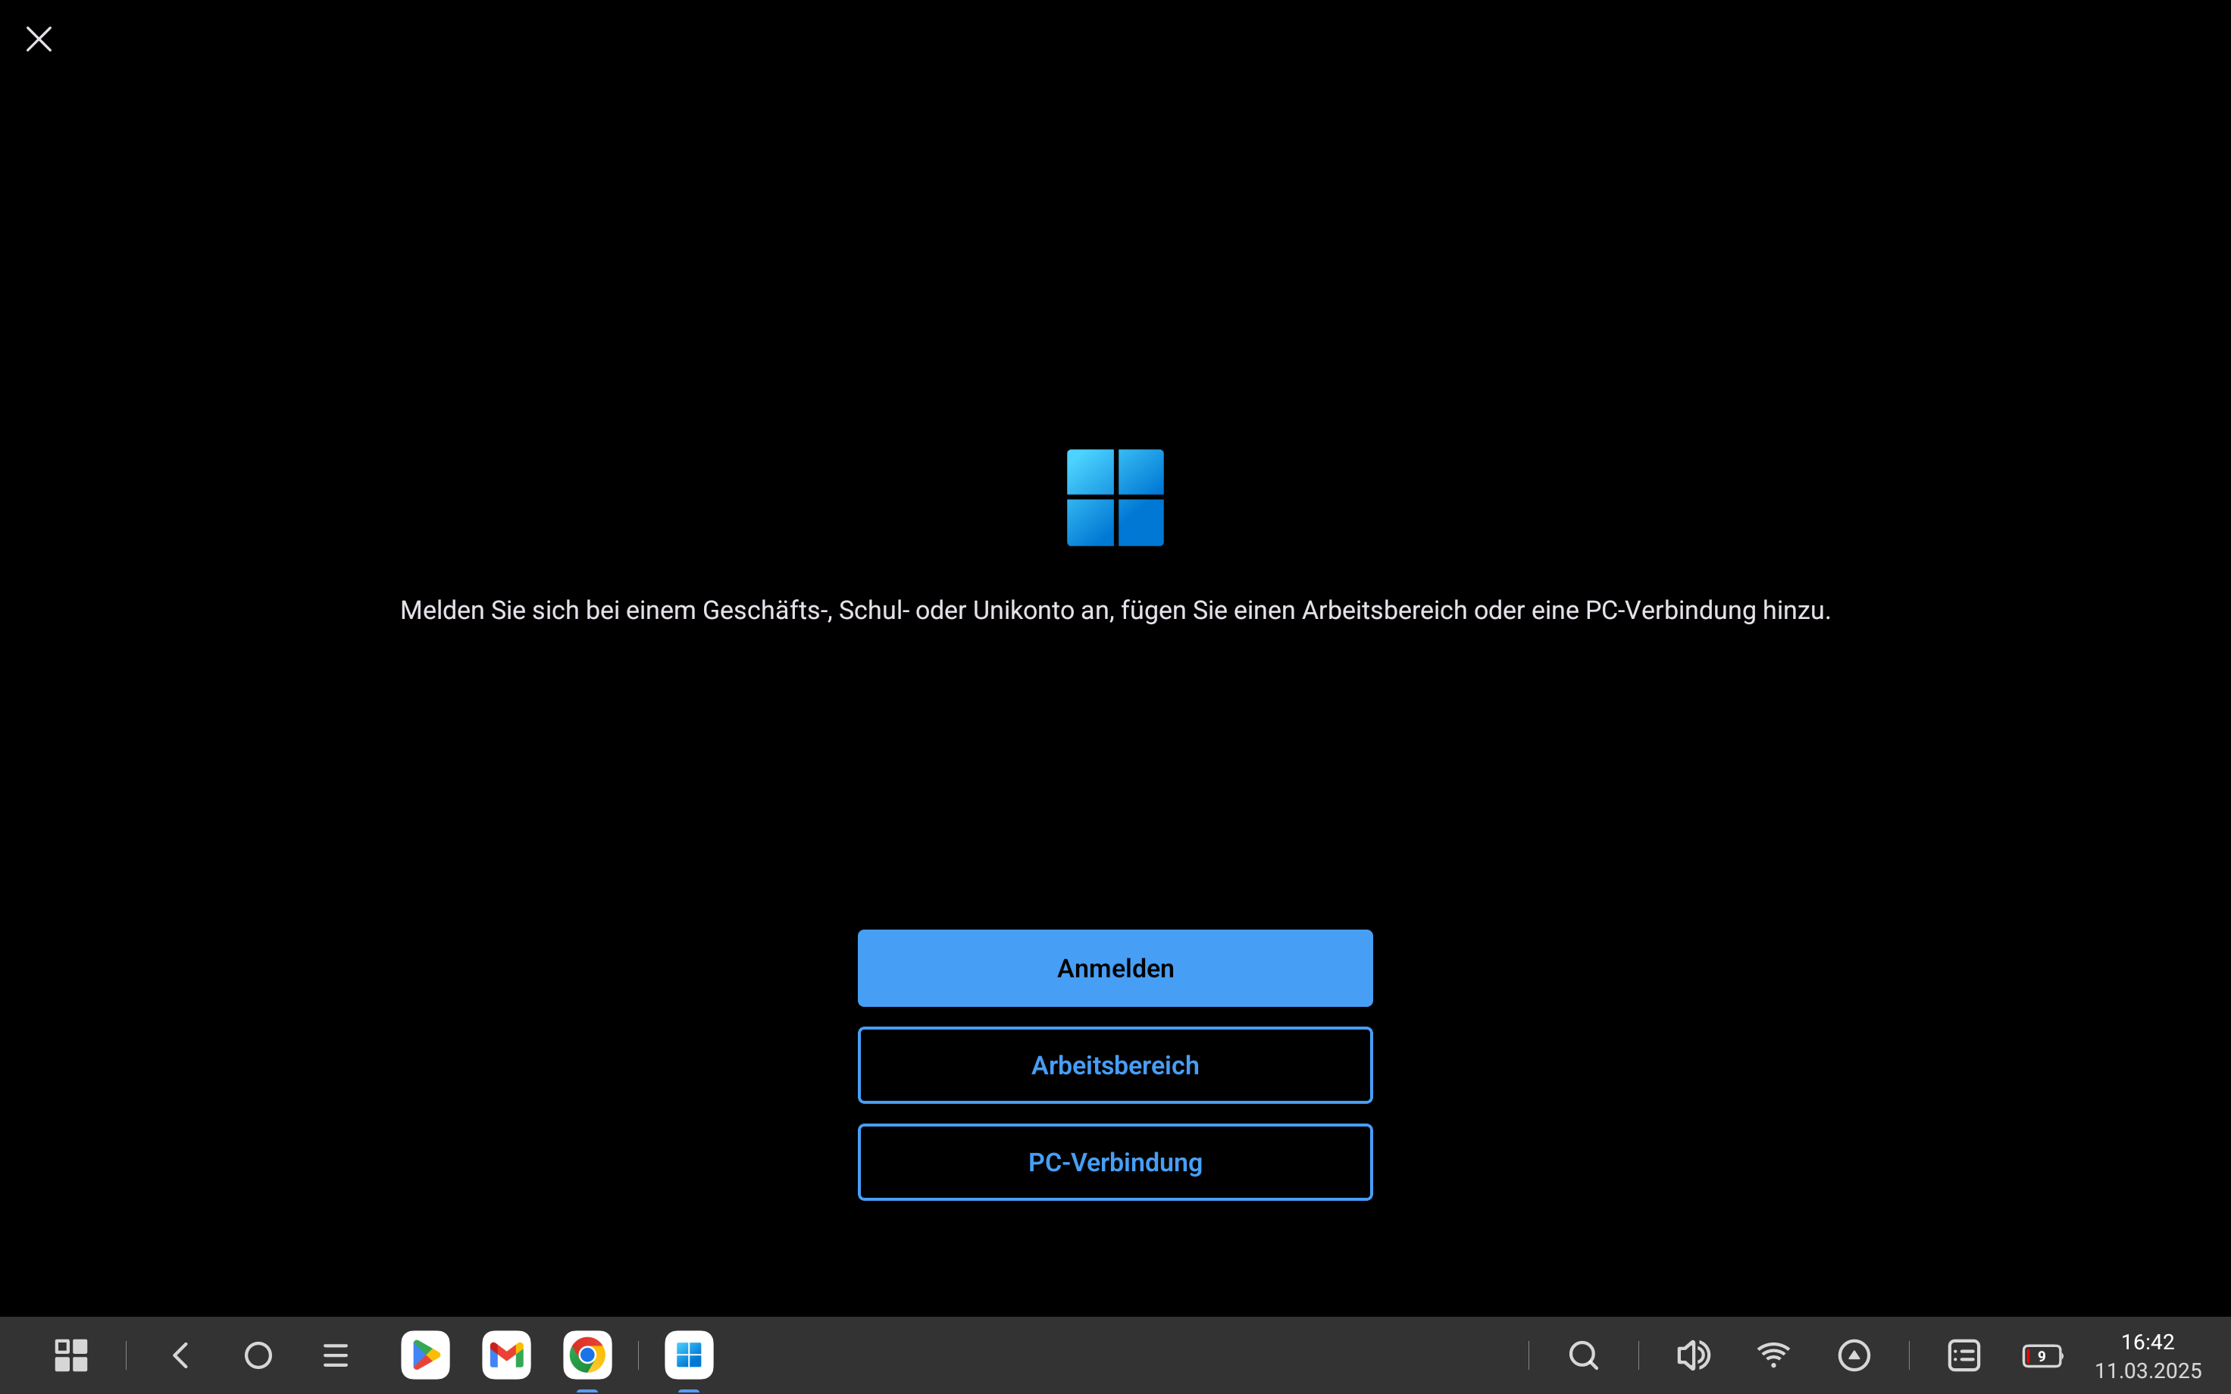
Task: Open the recent apps menu icon
Action: pyautogui.click(x=336, y=1355)
